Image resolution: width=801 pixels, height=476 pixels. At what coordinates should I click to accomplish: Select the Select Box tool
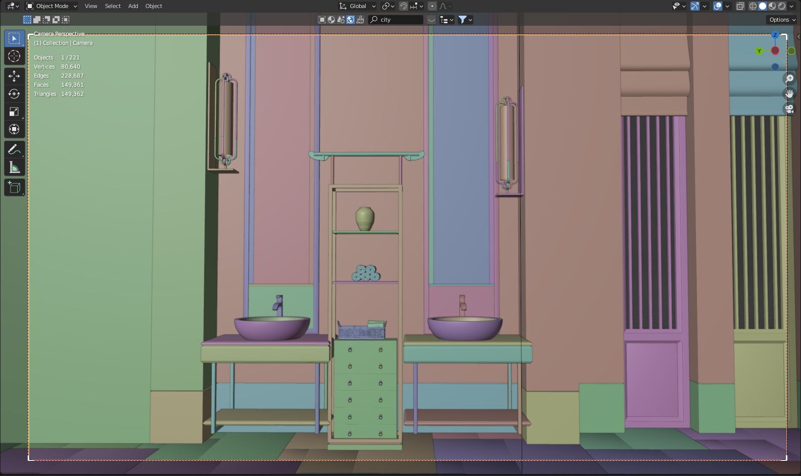(14, 39)
